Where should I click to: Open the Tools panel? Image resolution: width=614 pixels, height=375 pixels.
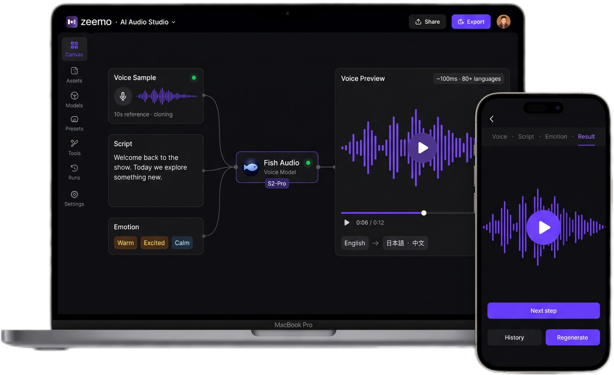coord(74,148)
